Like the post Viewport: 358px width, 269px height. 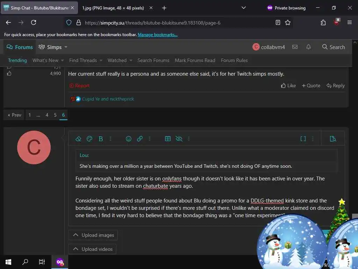coord(288,85)
